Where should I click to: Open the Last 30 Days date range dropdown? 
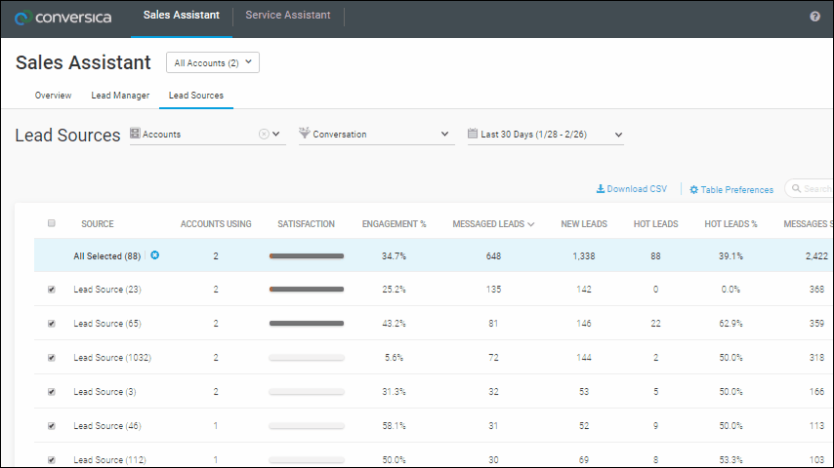tap(618, 135)
